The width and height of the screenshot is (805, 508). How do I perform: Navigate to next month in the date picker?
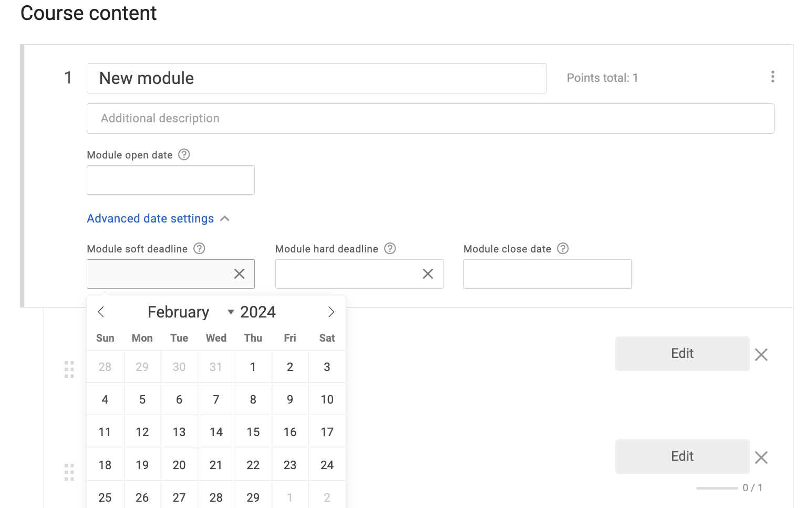click(x=331, y=312)
